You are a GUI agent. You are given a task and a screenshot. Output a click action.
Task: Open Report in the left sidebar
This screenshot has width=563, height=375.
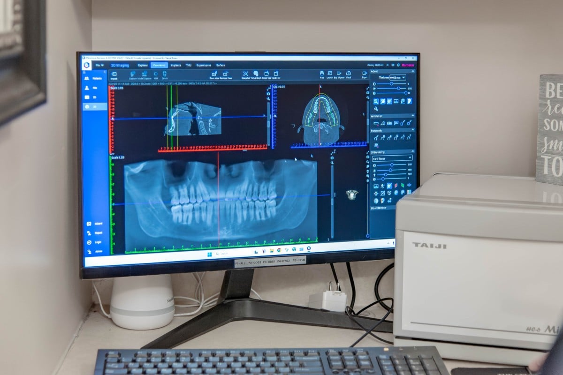point(94,233)
